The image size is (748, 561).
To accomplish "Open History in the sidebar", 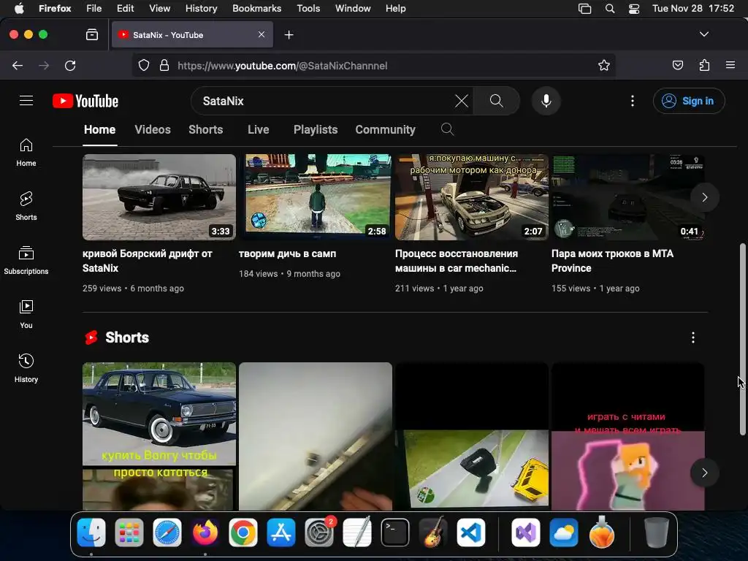I will [x=26, y=368].
